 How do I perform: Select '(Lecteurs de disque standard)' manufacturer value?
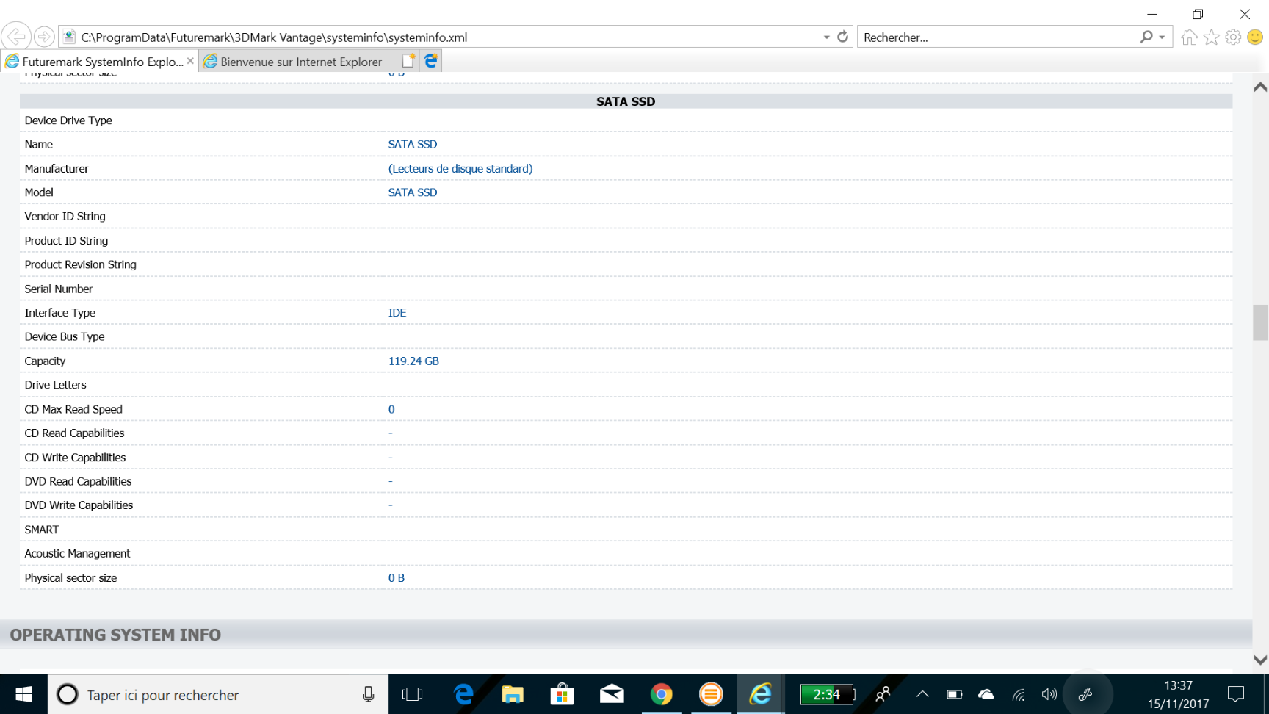pyautogui.click(x=460, y=169)
